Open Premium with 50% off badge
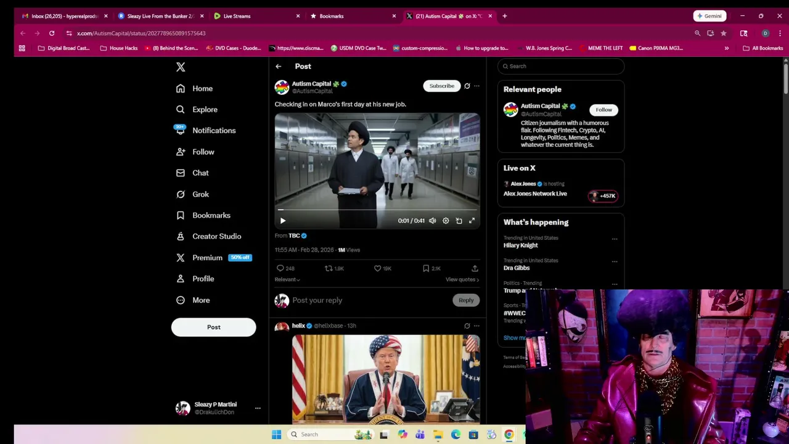The image size is (789, 444). click(x=213, y=258)
